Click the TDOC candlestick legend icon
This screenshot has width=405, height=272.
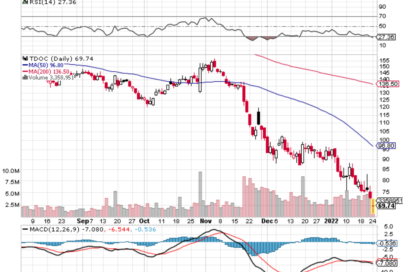click(x=24, y=59)
